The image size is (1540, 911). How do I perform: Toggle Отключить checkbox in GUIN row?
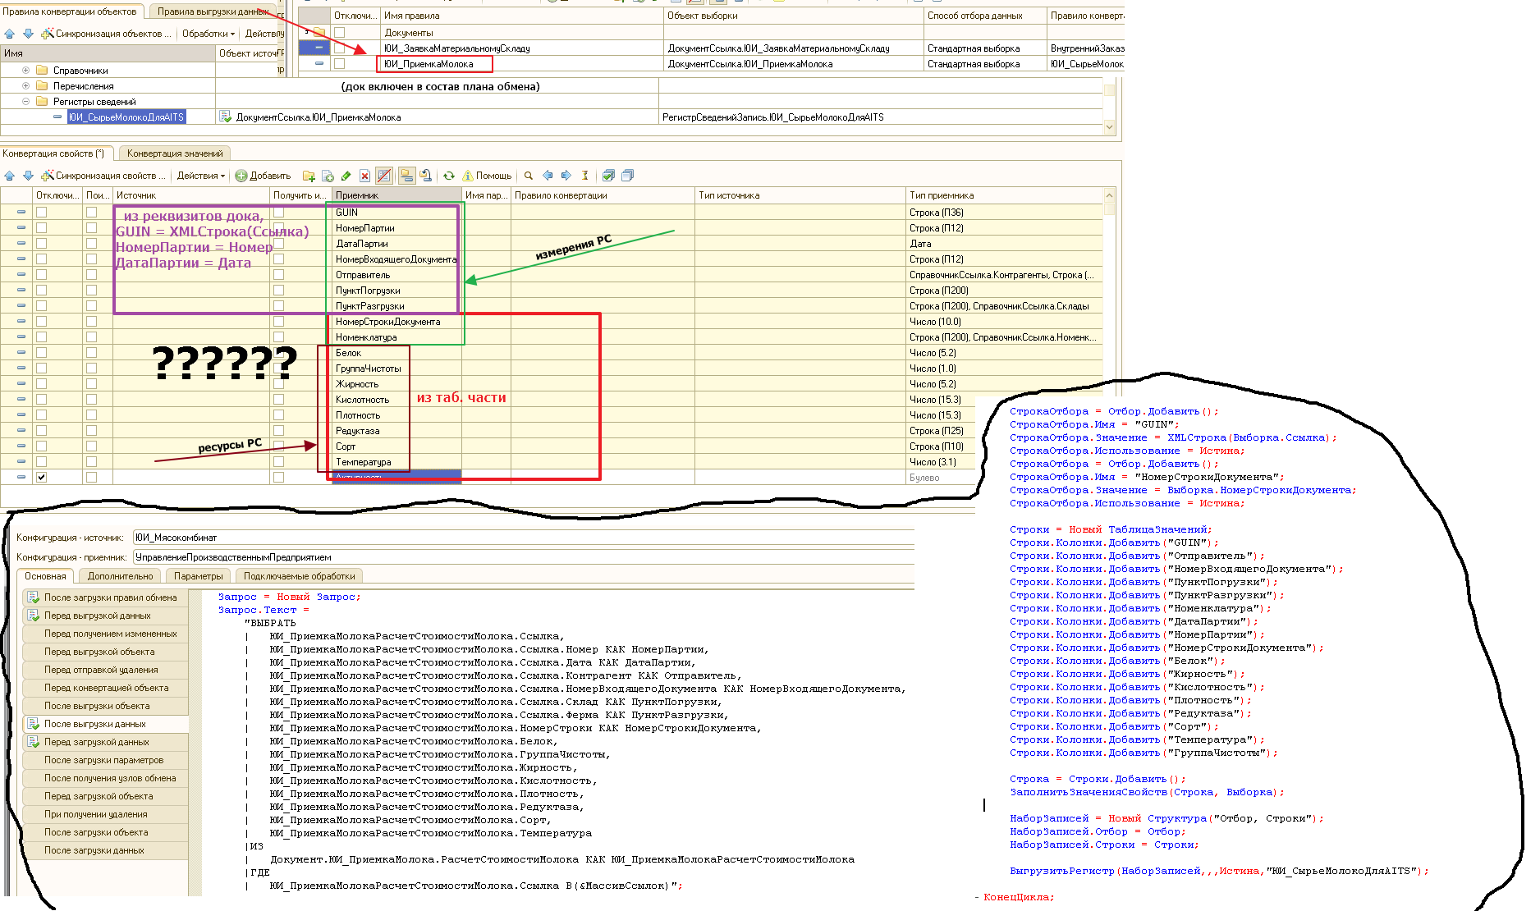tap(42, 213)
